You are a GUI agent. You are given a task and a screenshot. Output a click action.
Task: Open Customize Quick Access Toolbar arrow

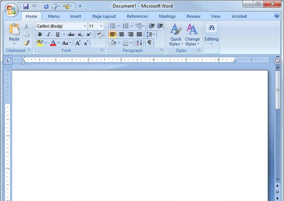pyautogui.click(x=80, y=6)
